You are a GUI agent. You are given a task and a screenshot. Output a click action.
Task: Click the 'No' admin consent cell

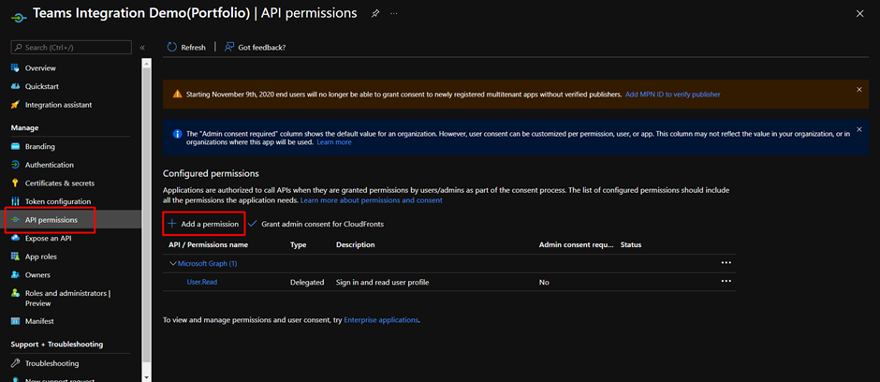pos(544,282)
